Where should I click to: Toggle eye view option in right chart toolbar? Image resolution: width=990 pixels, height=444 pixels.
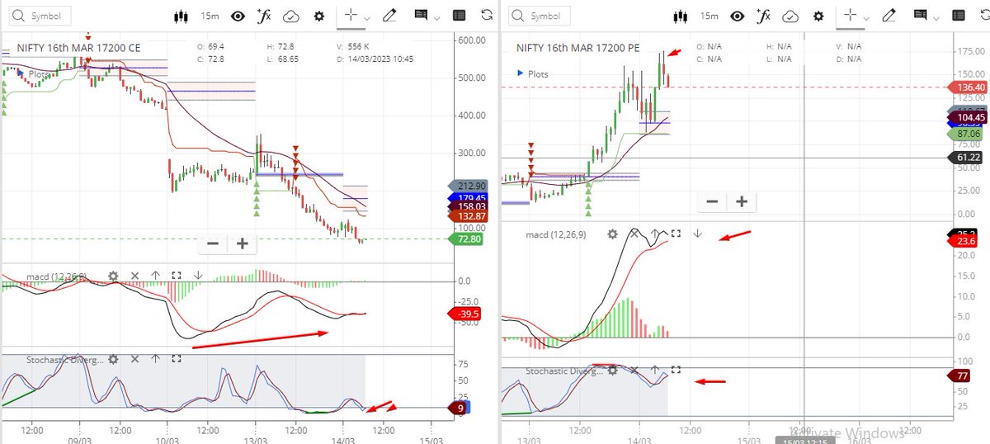pos(738,16)
